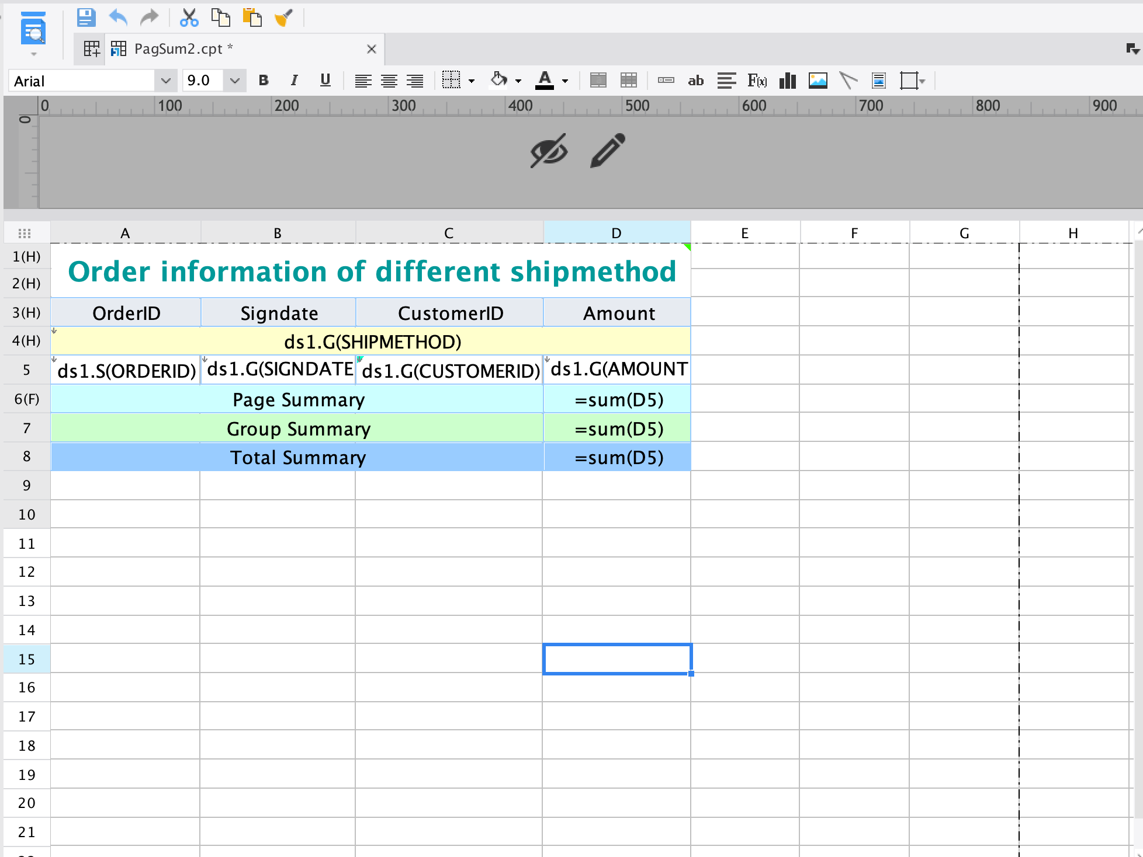The height and width of the screenshot is (857, 1143).
Task: Cut the selected cell
Action: coord(189,18)
